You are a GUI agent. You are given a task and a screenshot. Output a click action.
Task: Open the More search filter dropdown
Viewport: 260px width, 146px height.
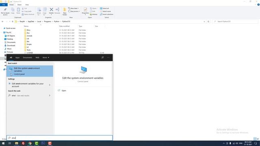point(46,58)
